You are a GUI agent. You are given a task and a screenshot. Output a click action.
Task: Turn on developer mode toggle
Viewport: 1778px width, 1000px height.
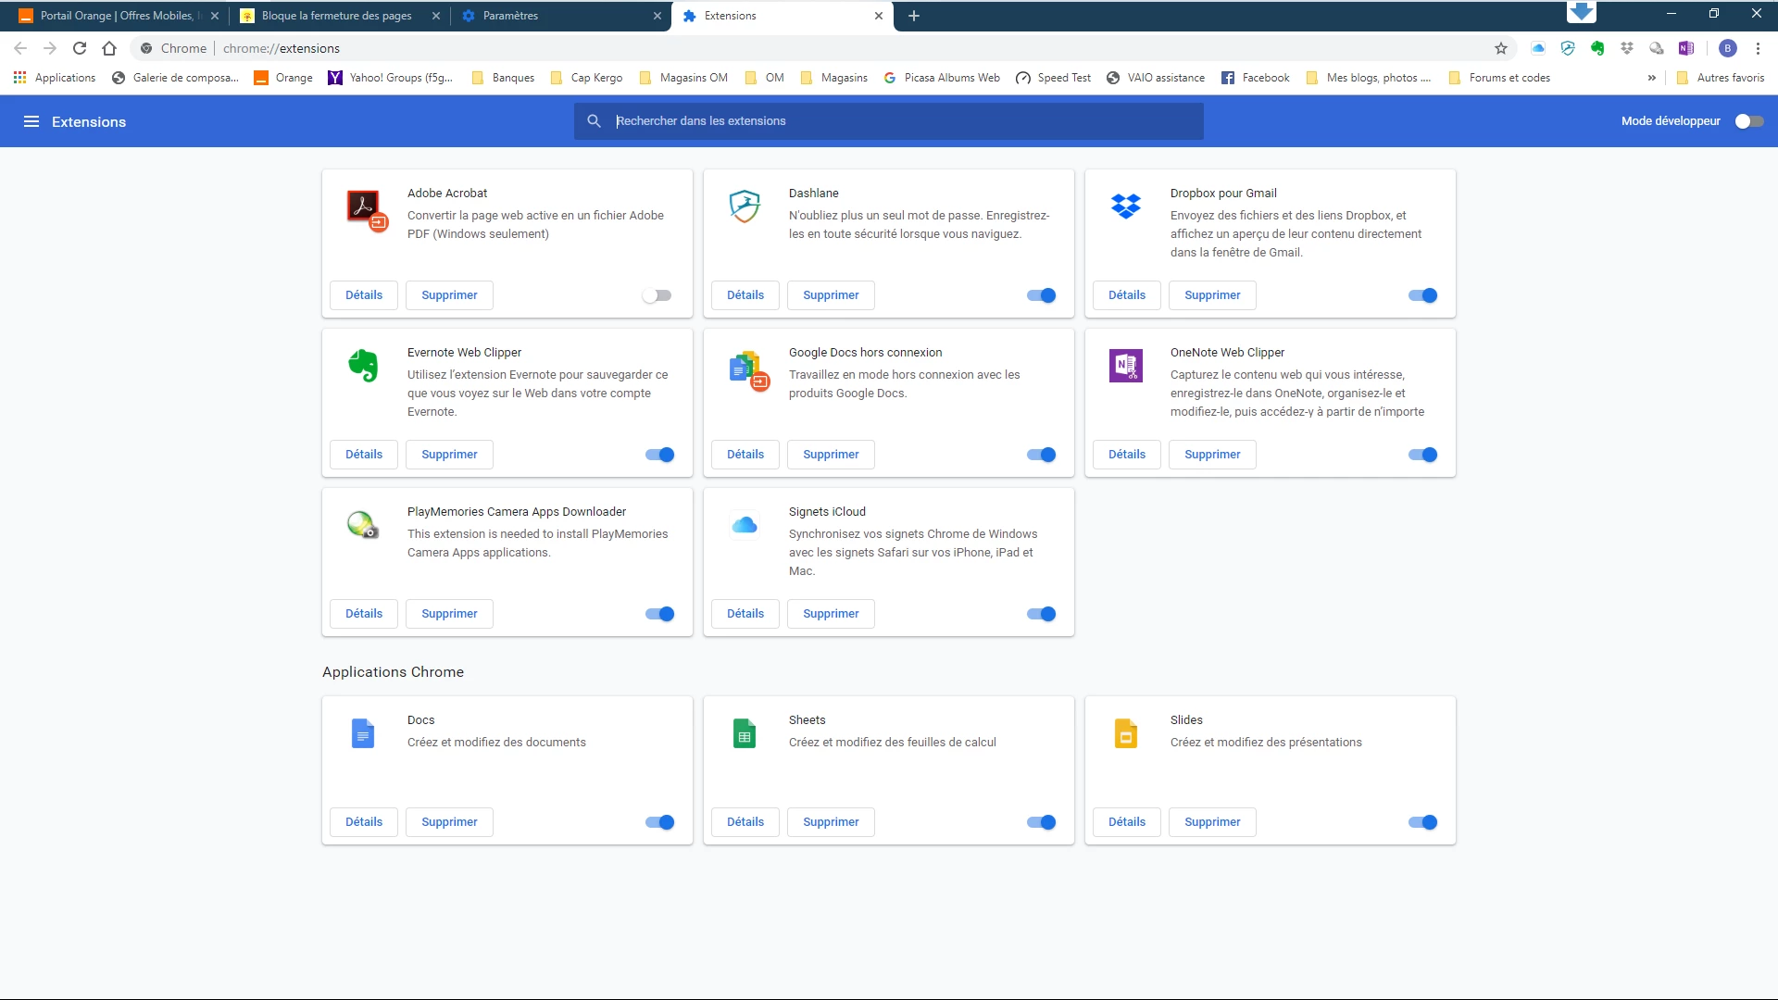coord(1748,121)
